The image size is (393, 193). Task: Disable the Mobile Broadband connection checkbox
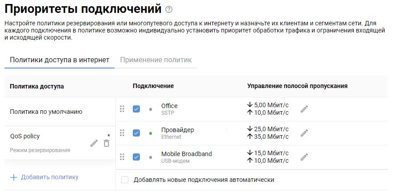coord(136,157)
